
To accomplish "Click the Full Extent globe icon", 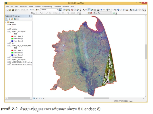I will coord(92,10).
